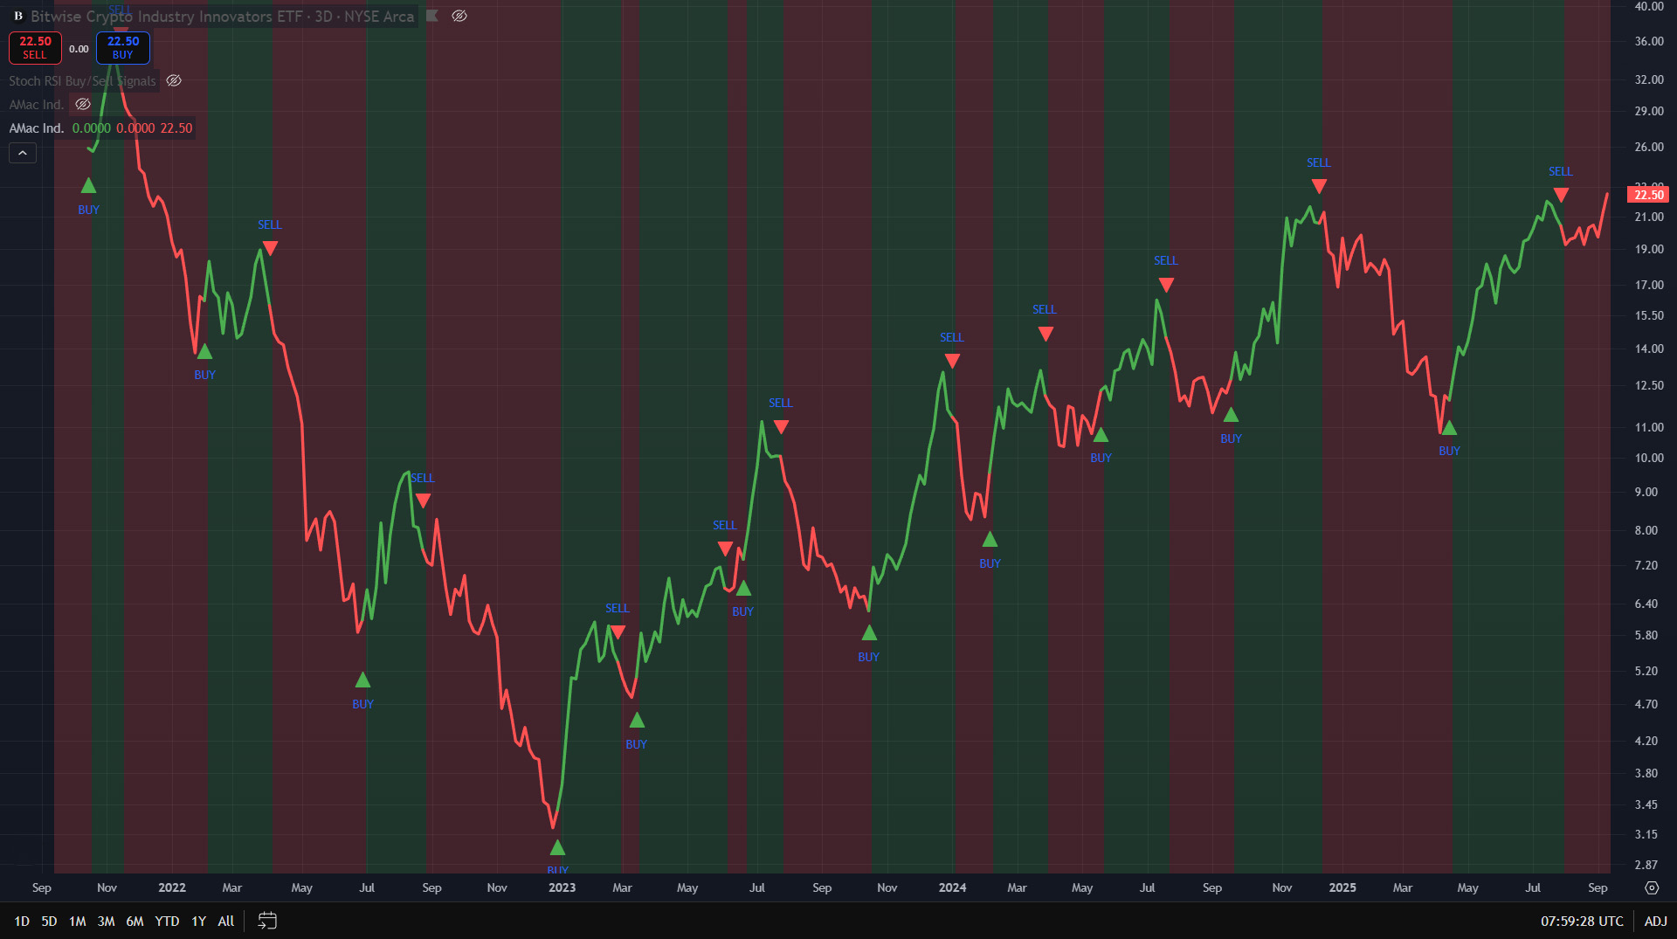Viewport: 1677px width, 939px height.
Task: Click the SELL marker near December 2024
Action: 1319,185
